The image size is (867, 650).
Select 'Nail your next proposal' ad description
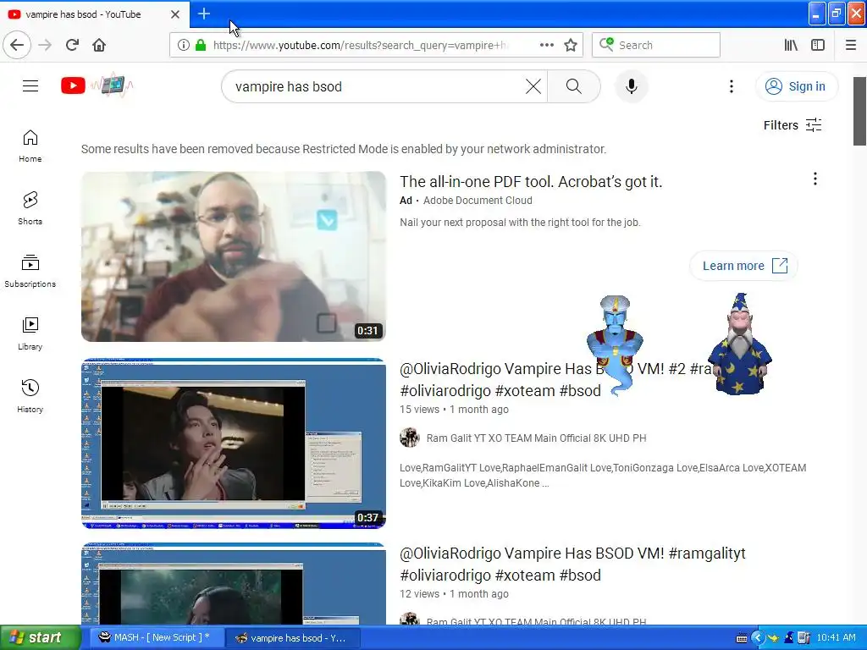pyautogui.click(x=520, y=223)
